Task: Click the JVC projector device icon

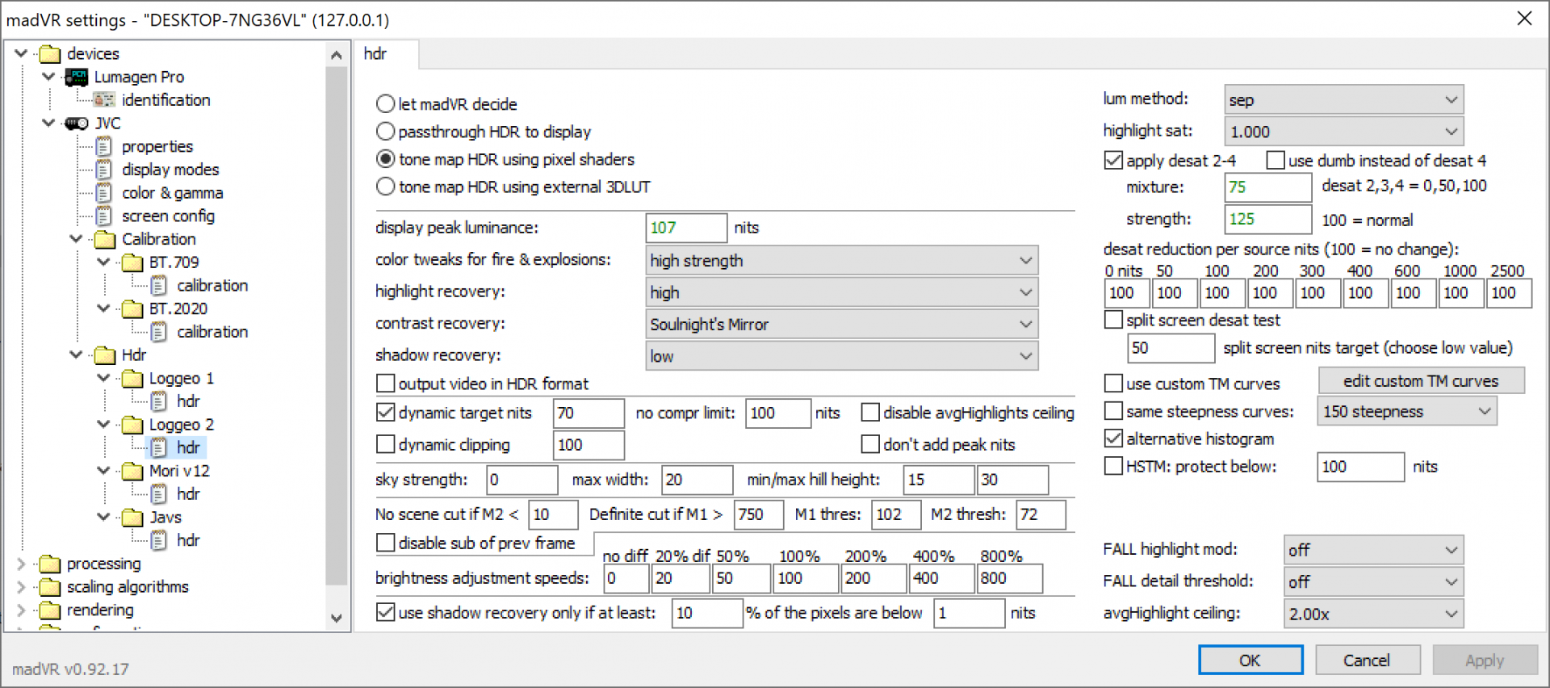Action: tap(77, 124)
